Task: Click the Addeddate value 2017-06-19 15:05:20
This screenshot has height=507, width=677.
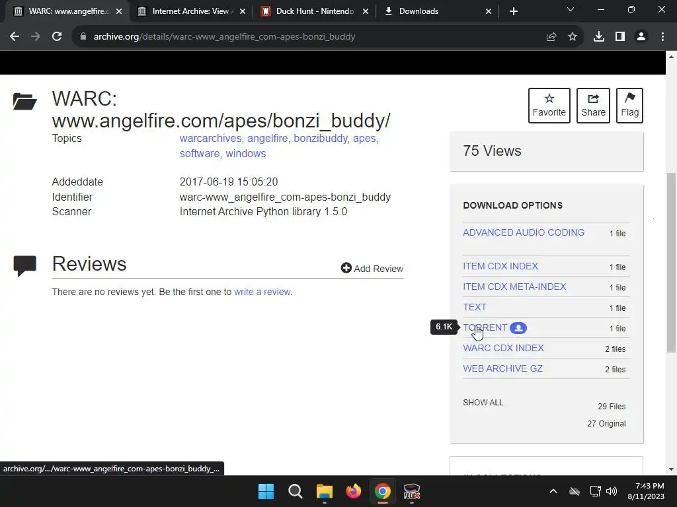Action: click(x=228, y=182)
